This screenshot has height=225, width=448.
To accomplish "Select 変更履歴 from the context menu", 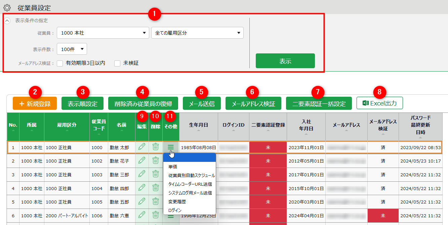I will click(177, 202).
